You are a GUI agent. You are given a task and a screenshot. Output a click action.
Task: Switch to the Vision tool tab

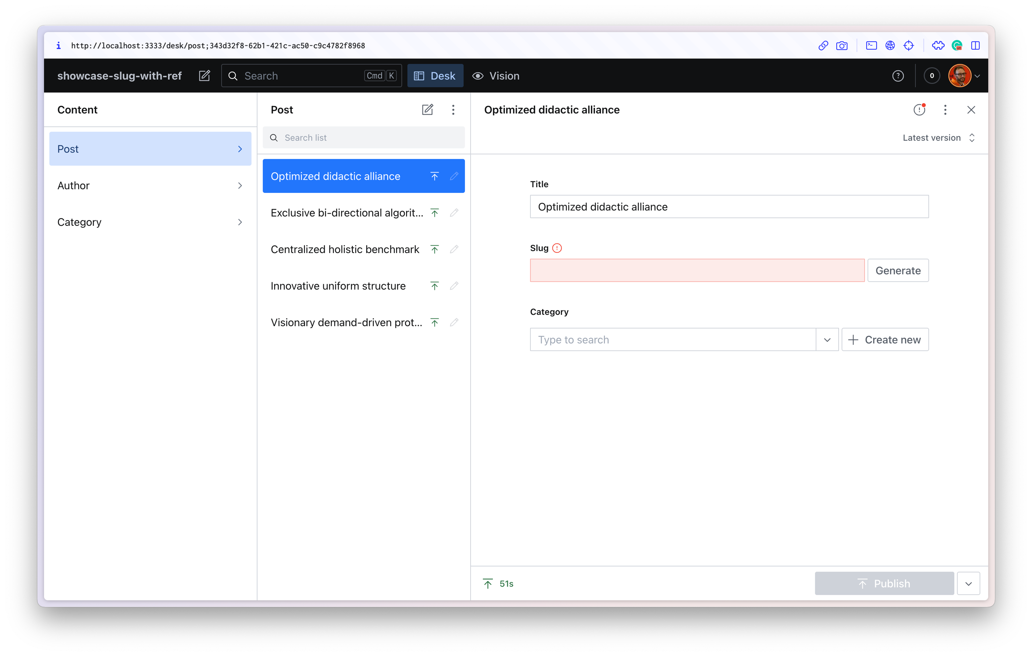pos(496,76)
